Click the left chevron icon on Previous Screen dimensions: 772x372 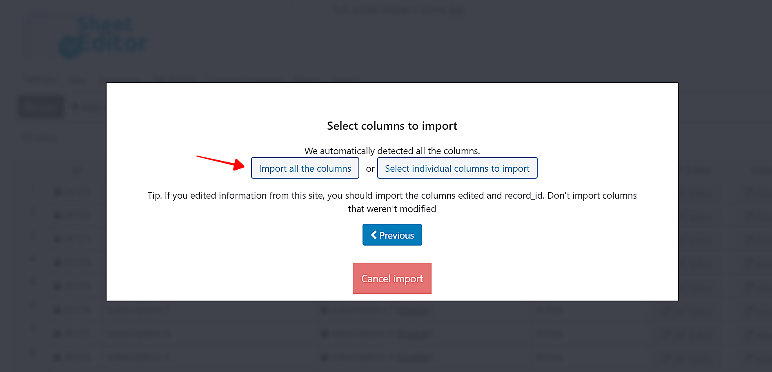tap(374, 235)
